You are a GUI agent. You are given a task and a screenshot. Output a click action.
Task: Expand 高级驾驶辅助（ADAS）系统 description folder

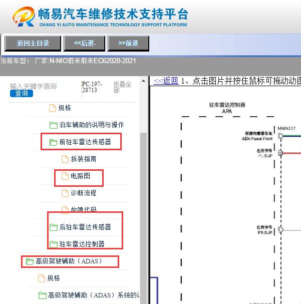click(x=94, y=295)
